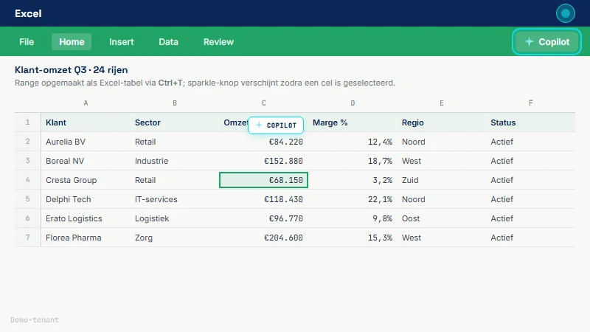Viewport: 590px width, 332px height.
Task: Switch to the Home tab
Action: pyautogui.click(x=72, y=42)
